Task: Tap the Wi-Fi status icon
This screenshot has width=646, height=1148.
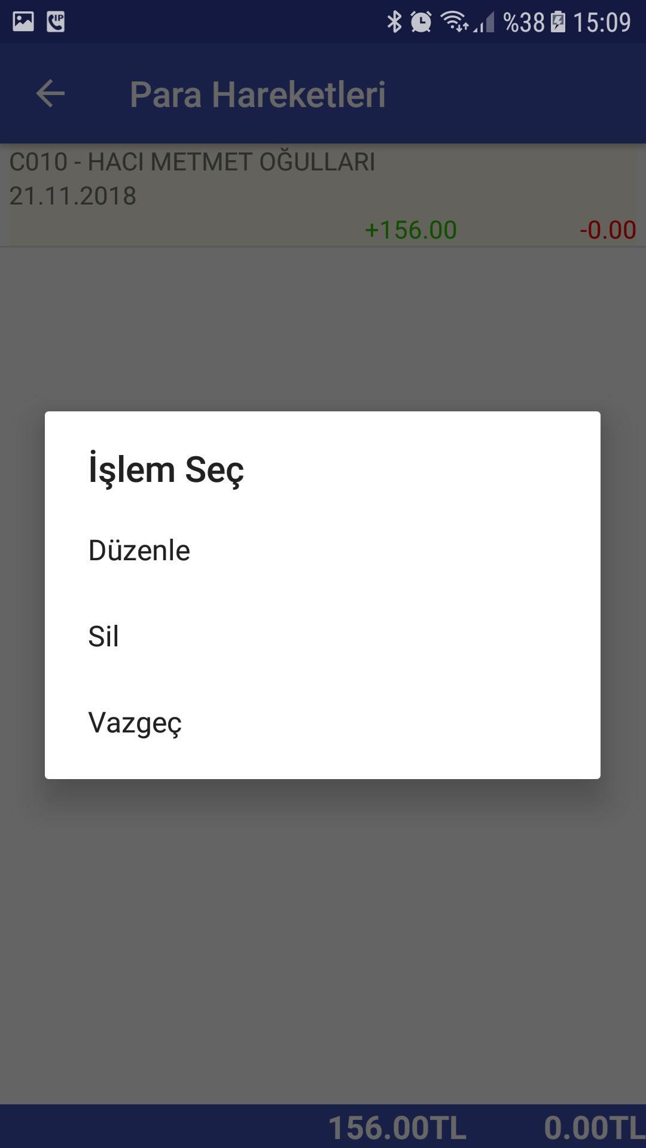Action: [455, 22]
